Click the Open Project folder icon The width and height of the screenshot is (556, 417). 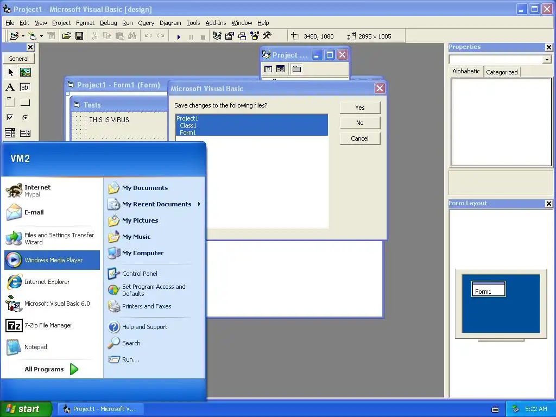66,36
